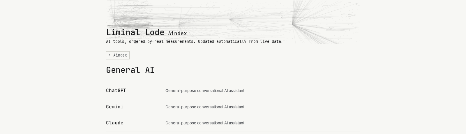Click Claude's assistant description text
This screenshot has height=134, width=466.
click(x=205, y=123)
